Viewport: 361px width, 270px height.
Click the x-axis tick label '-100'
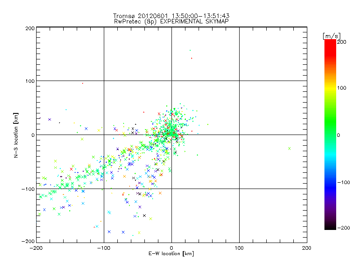point(103,248)
